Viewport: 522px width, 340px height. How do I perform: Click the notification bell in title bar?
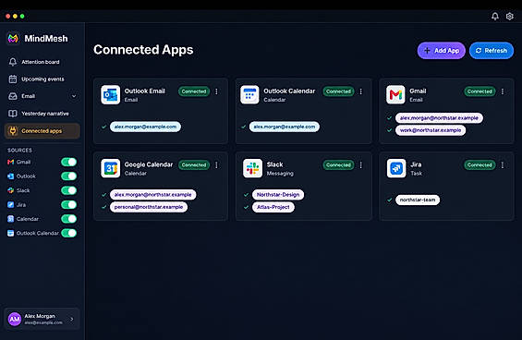495,16
